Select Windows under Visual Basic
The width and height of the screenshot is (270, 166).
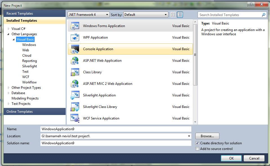tap(29, 45)
